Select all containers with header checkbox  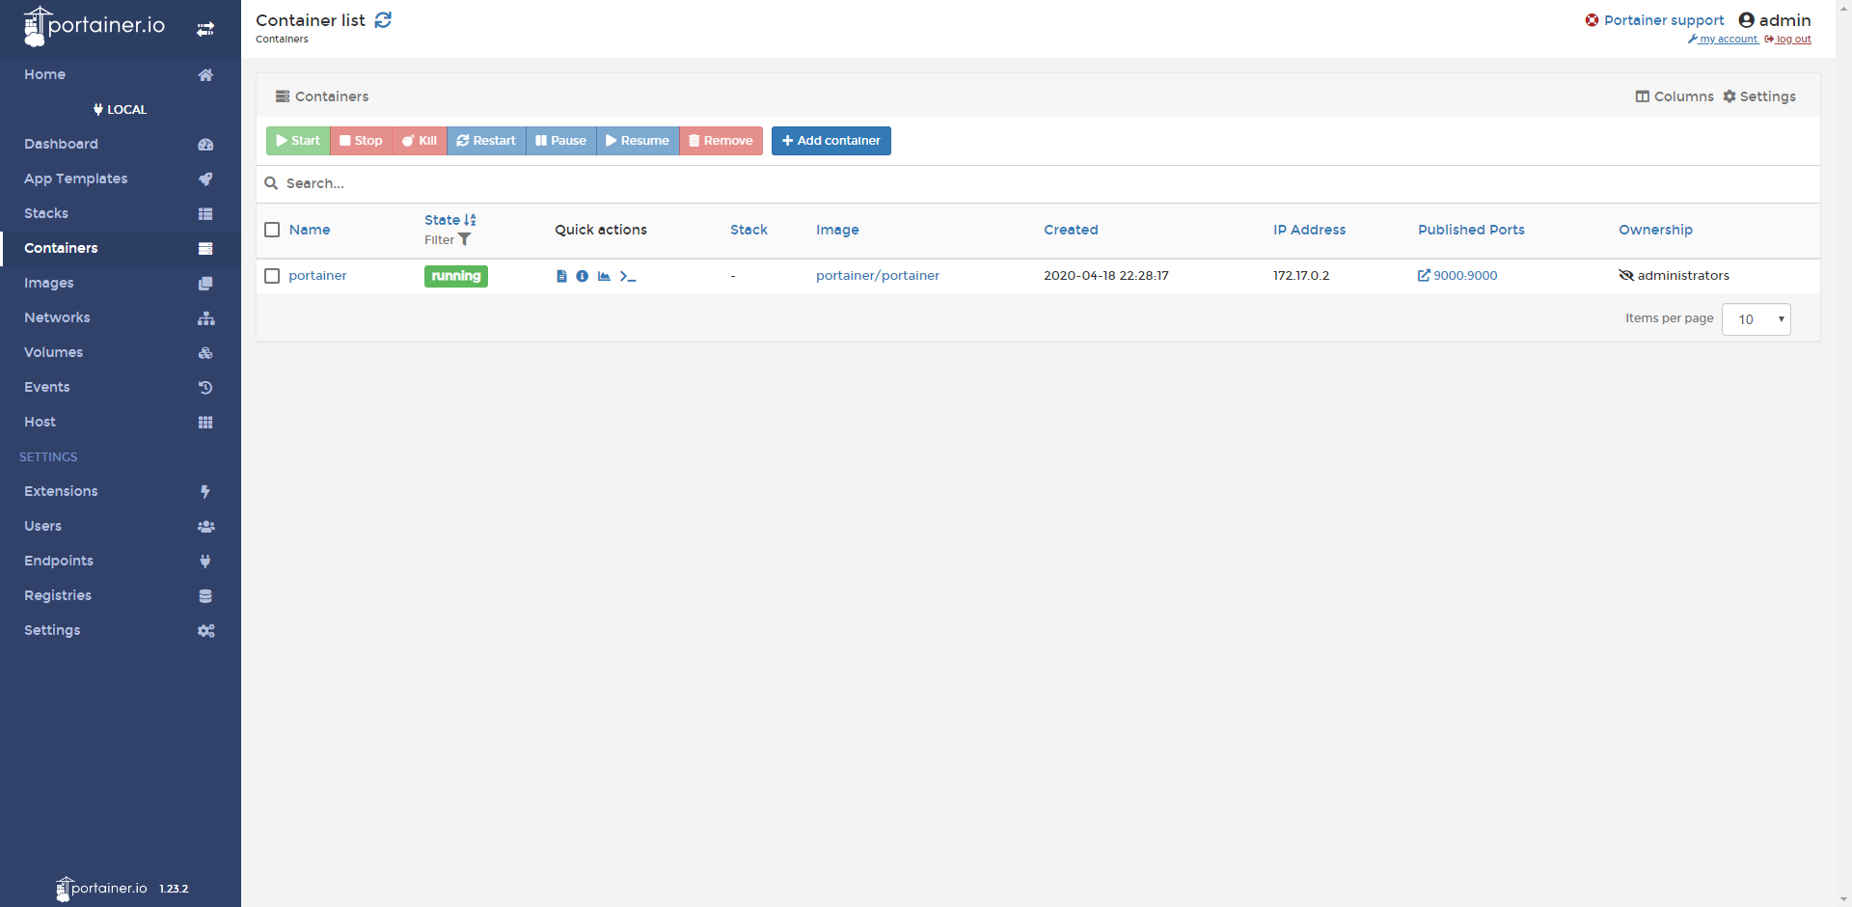pyautogui.click(x=272, y=230)
